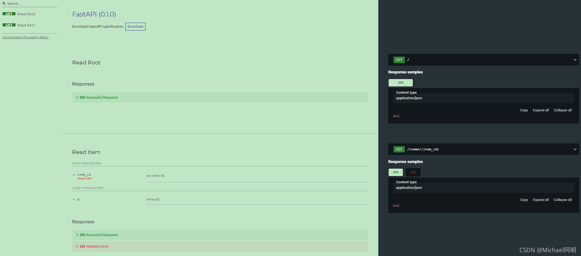Image resolution: width=581 pixels, height=256 pixels.
Task: Expand all in Read Item response sample
Action: pos(541,200)
